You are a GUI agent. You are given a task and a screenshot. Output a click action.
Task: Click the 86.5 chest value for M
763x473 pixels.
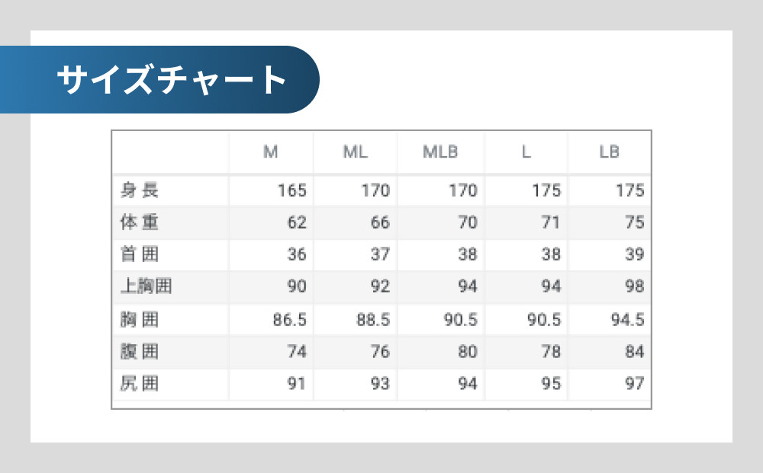(289, 320)
